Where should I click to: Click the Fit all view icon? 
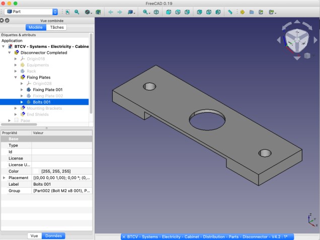click(x=67, y=12)
